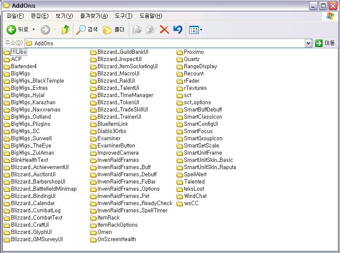
Task: Select Blizzard_BattlefieldMinimap folder name
Action: (x=44, y=189)
